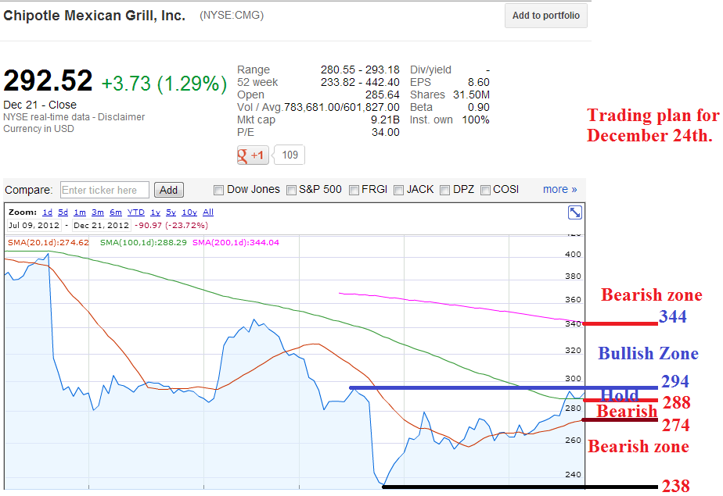Switch chart zoom to 1m
This screenshot has height=496, width=723.
(x=80, y=212)
